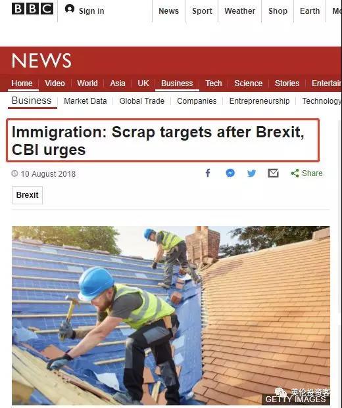Open Sign in account link
The width and height of the screenshot is (342, 408).
point(84,11)
